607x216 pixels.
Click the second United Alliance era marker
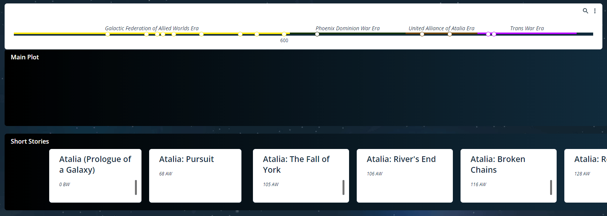[450, 34]
